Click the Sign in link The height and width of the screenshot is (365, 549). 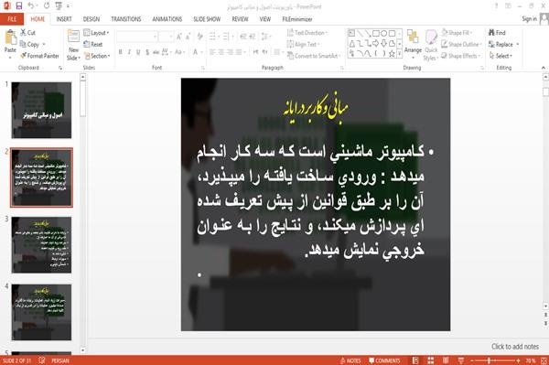tap(529, 19)
